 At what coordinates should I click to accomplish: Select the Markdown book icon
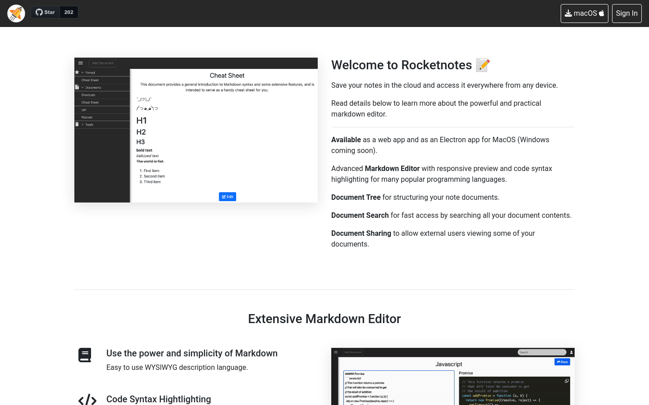pyautogui.click(x=85, y=355)
